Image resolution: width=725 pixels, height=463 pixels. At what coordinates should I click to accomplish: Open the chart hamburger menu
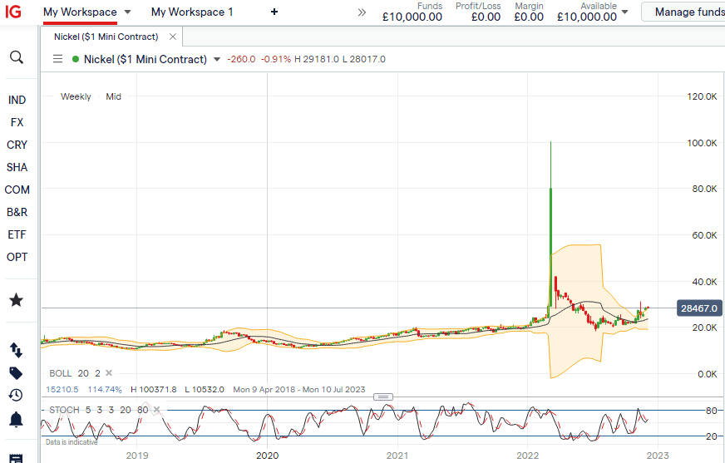point(58,59)
